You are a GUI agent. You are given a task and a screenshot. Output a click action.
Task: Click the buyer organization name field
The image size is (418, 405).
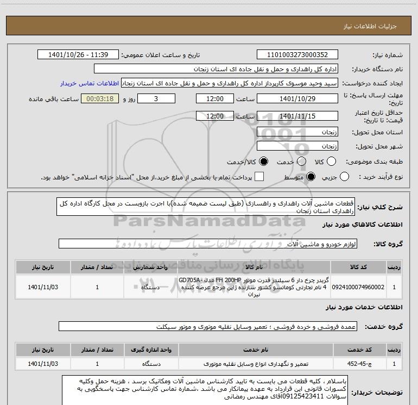pyautogui.click(x=216, y=69)
